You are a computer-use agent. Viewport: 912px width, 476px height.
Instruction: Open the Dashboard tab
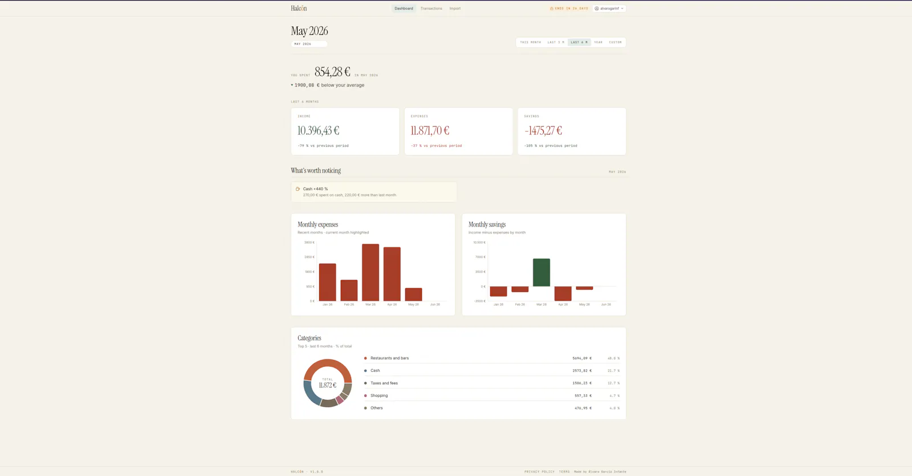(404, 9)
